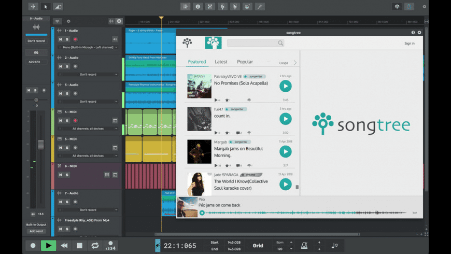
Task: Open input dropdown Mono Built-in Microph on track 1
Action: click(88, 47)
